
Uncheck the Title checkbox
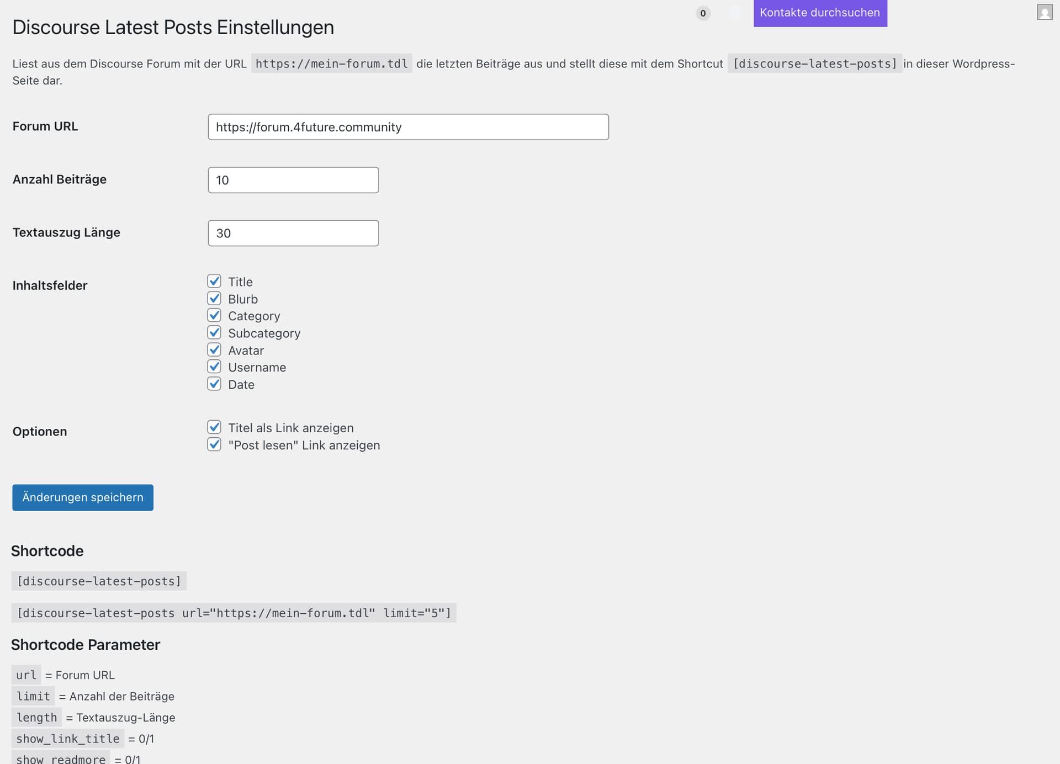[x=214, y=282]
